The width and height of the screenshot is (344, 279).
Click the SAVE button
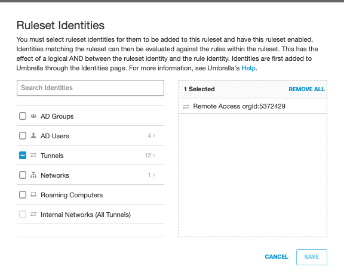312,257
